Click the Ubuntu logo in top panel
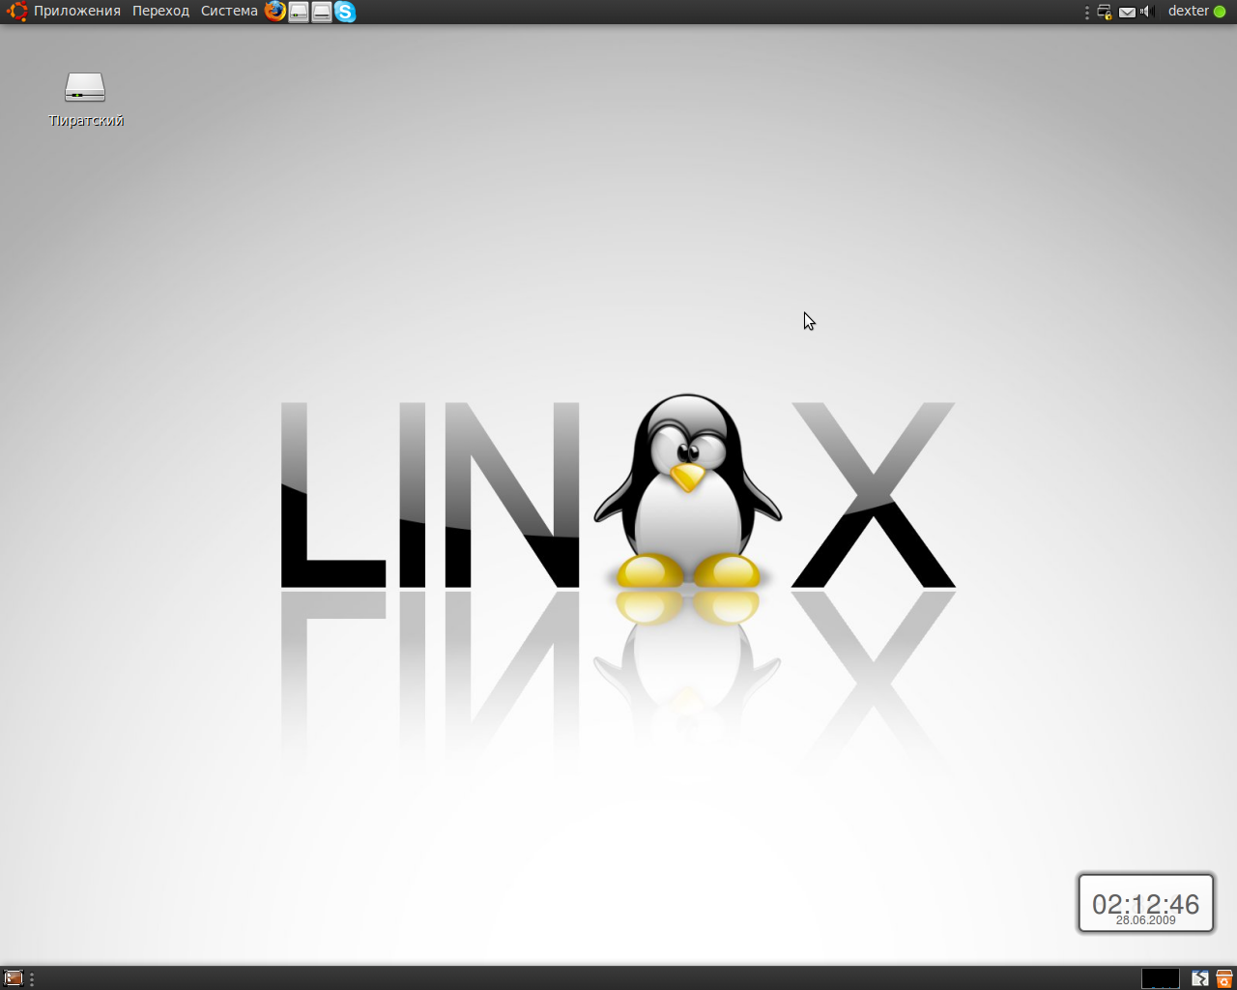Screen dimensions: 1237x990 pyautogui.click(x=16, y=12)
